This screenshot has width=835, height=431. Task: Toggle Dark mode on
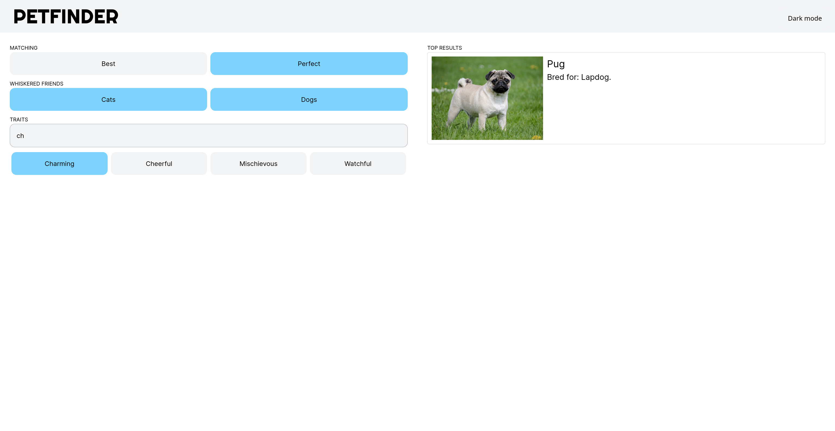[805, 18]
